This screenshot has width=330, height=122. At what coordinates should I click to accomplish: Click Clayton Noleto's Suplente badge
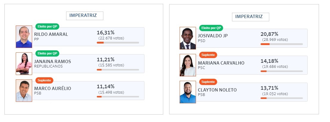pyautogui.click(x=208, y=82)
